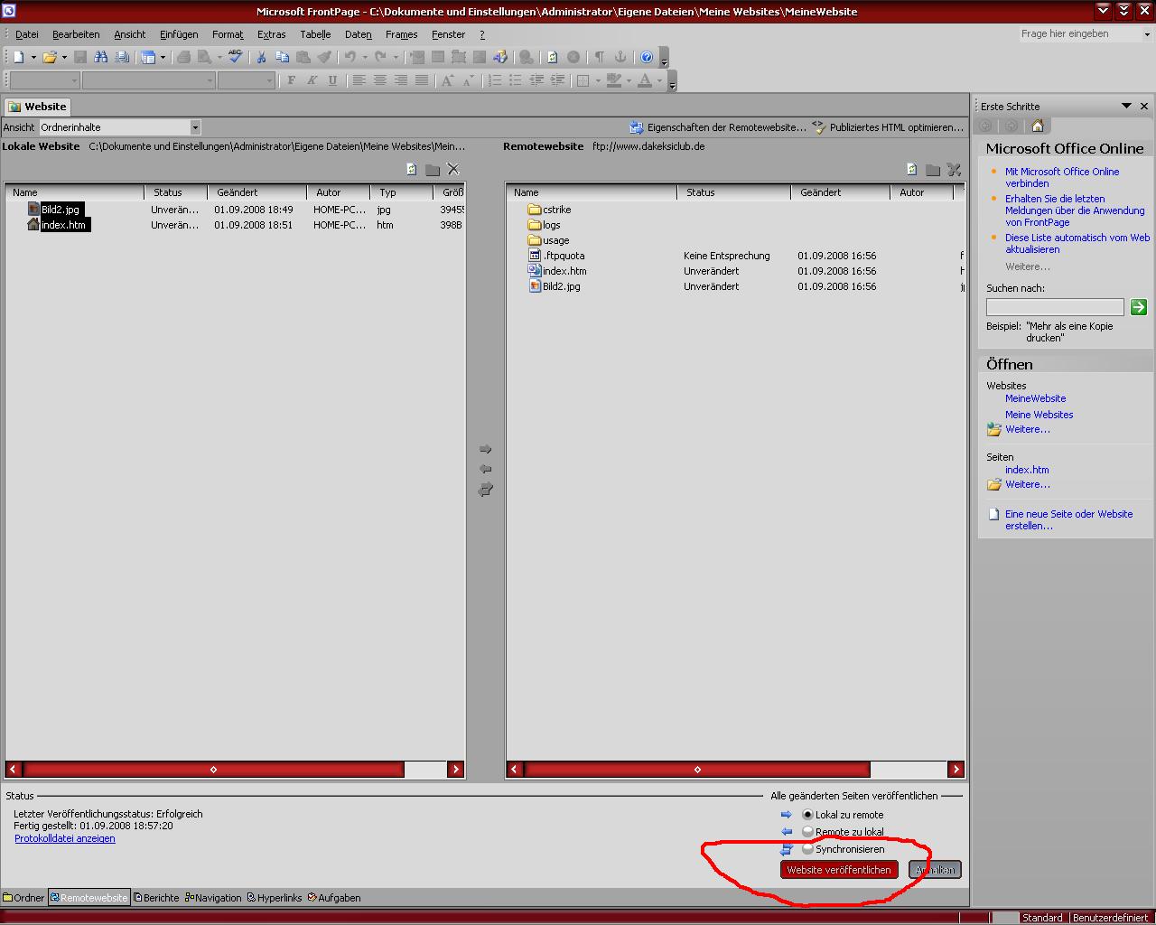The image size is (1156, 925).
Task: Select Synchronisieren radio option
Action: (x=807, y=849)
